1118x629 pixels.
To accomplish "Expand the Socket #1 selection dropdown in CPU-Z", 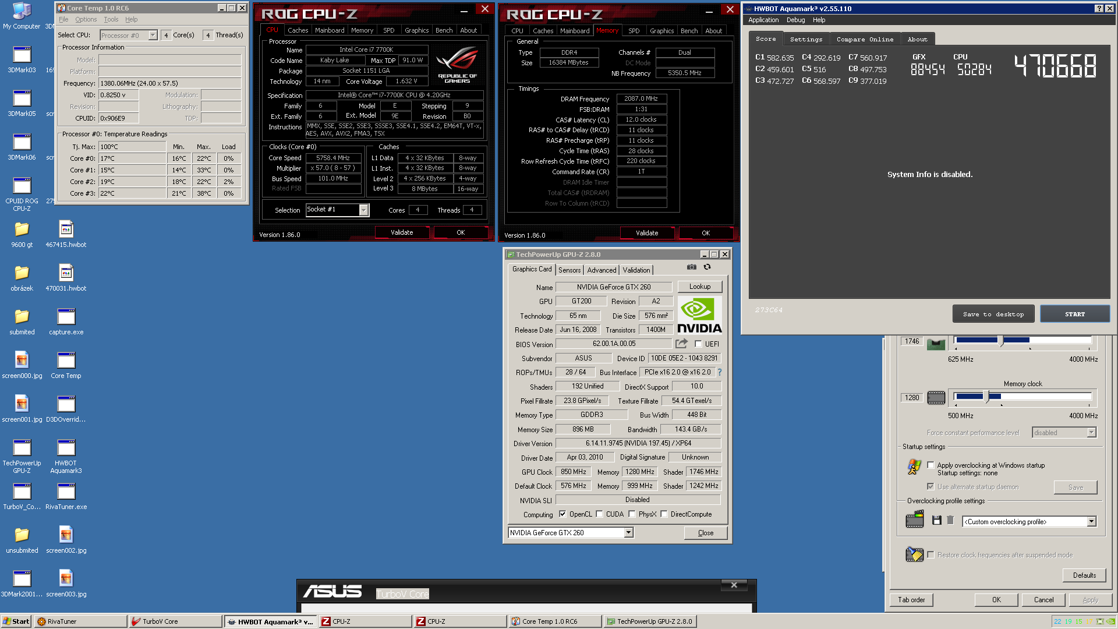I will [363, 210].
